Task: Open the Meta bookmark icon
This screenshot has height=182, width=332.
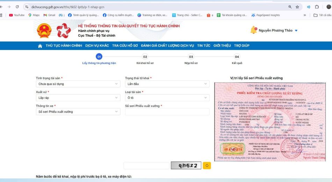Action: tap(62, 15)
